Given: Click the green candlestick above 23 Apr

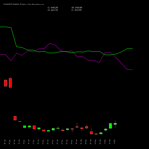Looking at the screenshot, I should 53,129.
